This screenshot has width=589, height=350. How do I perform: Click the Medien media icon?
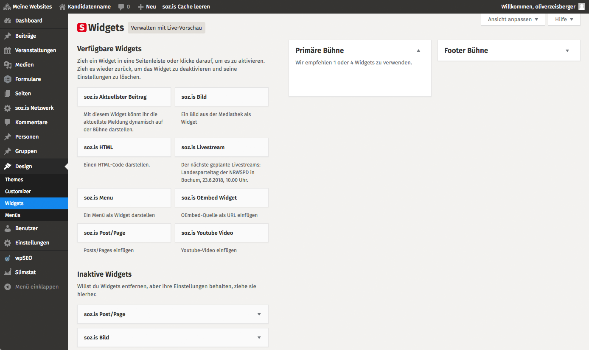8,65
